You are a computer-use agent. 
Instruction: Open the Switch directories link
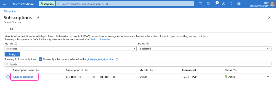tap(101, 39)
